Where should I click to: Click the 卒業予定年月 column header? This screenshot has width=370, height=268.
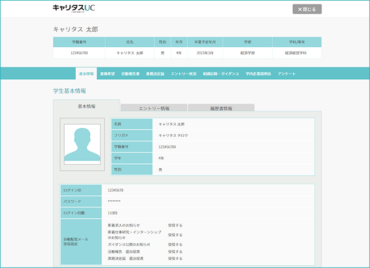coord(205,42)
